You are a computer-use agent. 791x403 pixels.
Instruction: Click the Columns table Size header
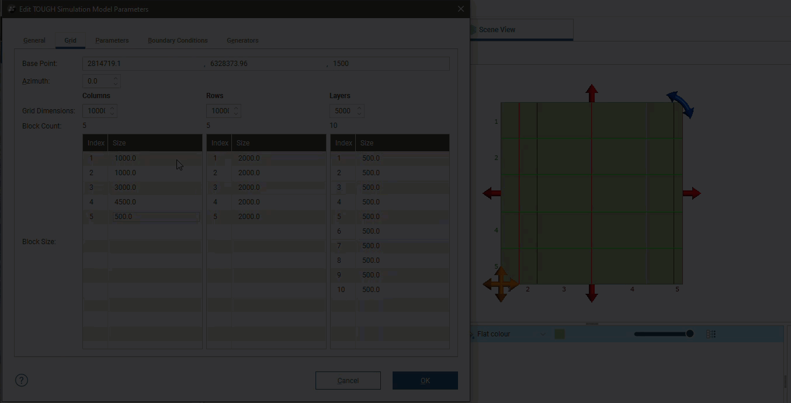pos(155,143)
